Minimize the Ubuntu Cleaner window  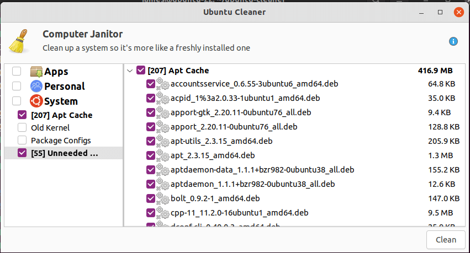[x=425, y=12]
